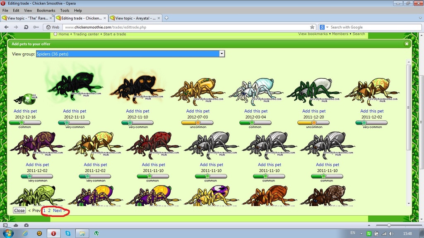The image size is (424, 238).
Task: Go to page 2 of pets
Action: tap(49, 210)
